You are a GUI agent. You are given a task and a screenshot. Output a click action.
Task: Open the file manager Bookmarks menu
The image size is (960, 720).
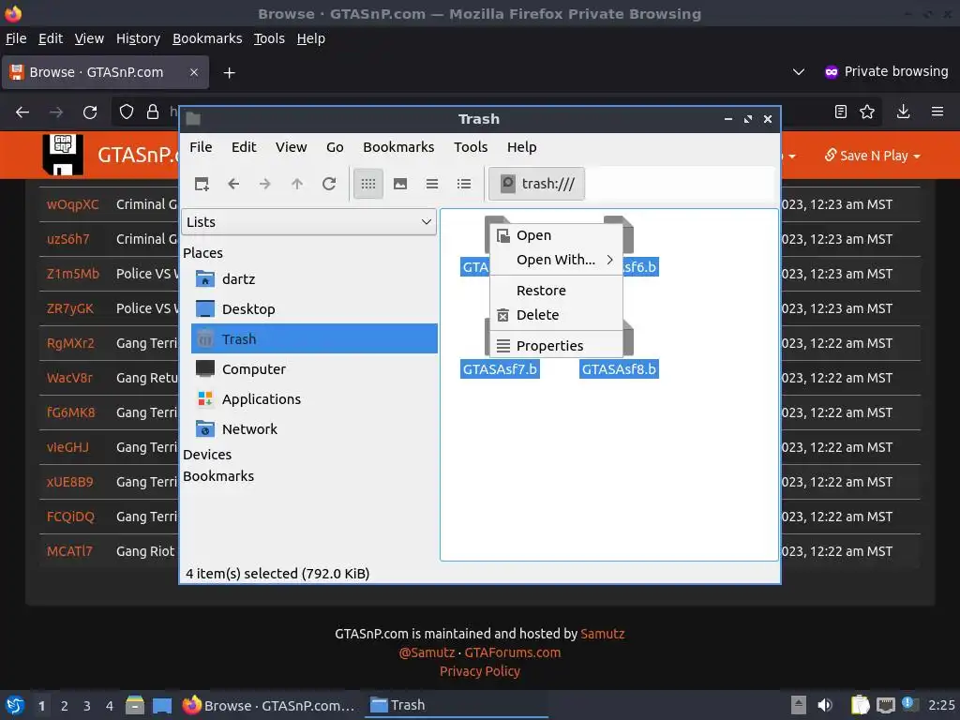(398, 147)
